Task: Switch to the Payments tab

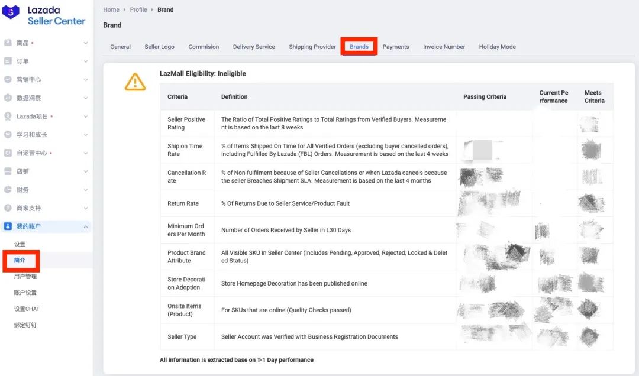Action: (x=395, y=47)
